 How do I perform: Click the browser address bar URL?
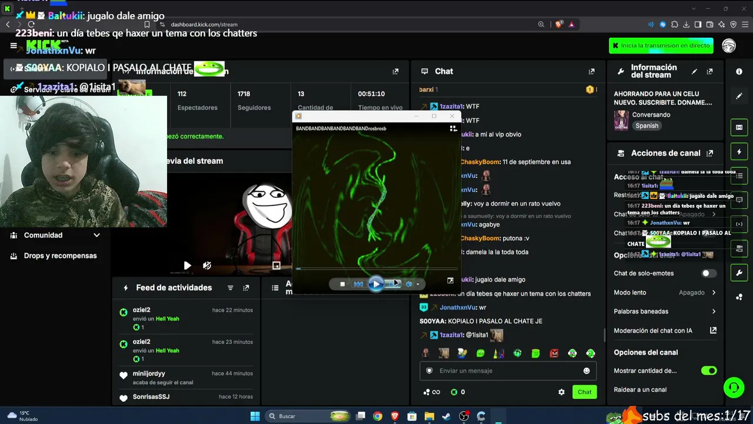[x=204, y=25]
